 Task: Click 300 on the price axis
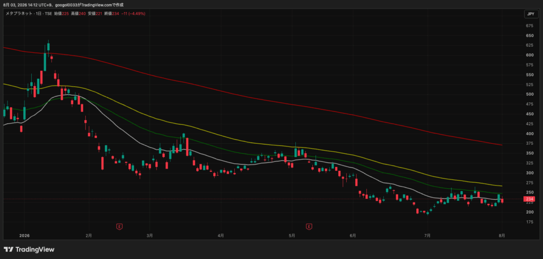tap(530, 173)
